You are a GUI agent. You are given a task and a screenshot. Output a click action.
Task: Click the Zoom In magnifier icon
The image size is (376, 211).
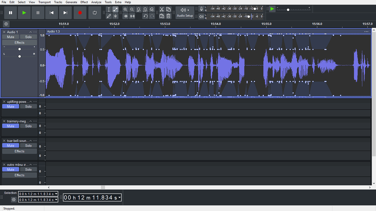click(x=126, y=9)
